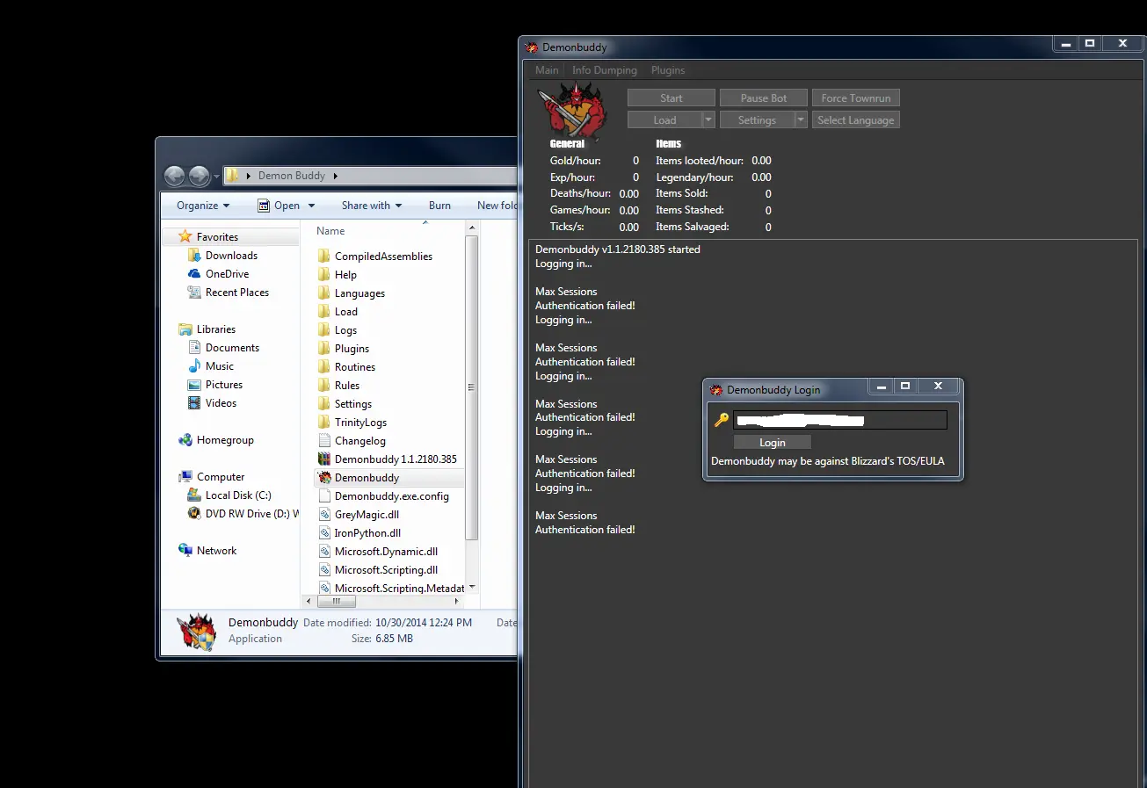Viewport: 1147px width, 788px height.
Task: Click the Homegroup icon in sidebar
Action: (185, 440)
